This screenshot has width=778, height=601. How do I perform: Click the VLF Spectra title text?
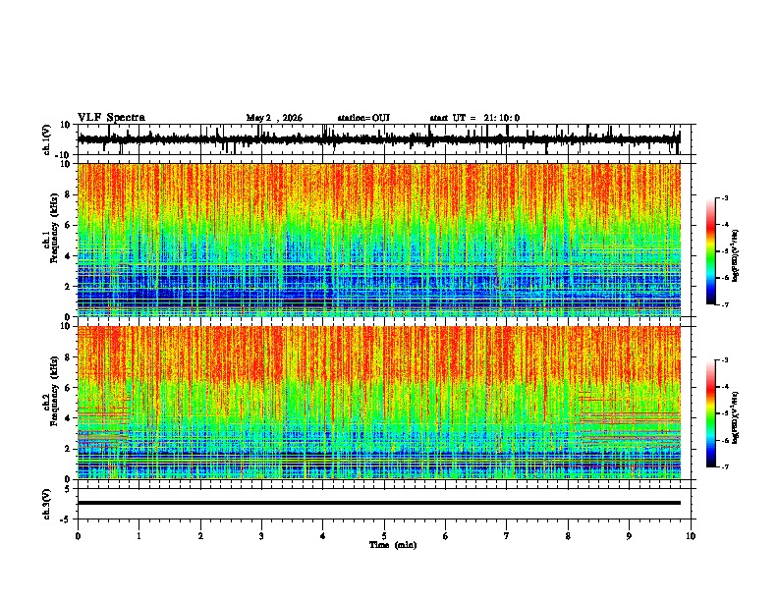point(111,118)
